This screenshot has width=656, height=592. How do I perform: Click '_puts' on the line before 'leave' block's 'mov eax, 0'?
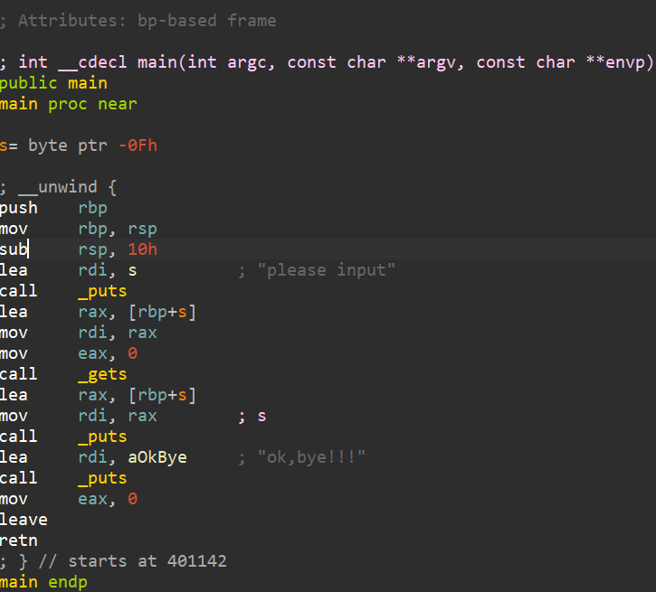[x=102, y=478]
